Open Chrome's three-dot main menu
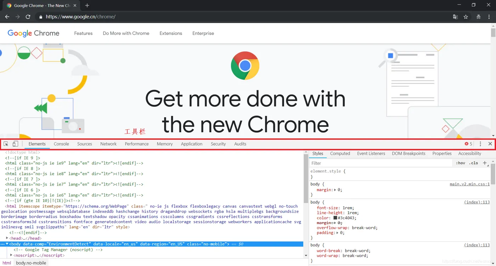The image size is (496, 266). pyautogui.click(x=490, y=17)
